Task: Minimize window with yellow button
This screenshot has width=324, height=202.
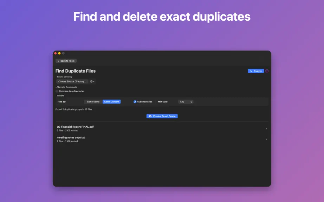Action: [59, 53]
